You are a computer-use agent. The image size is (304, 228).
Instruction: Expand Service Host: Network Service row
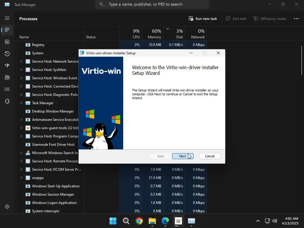[21, 61]
